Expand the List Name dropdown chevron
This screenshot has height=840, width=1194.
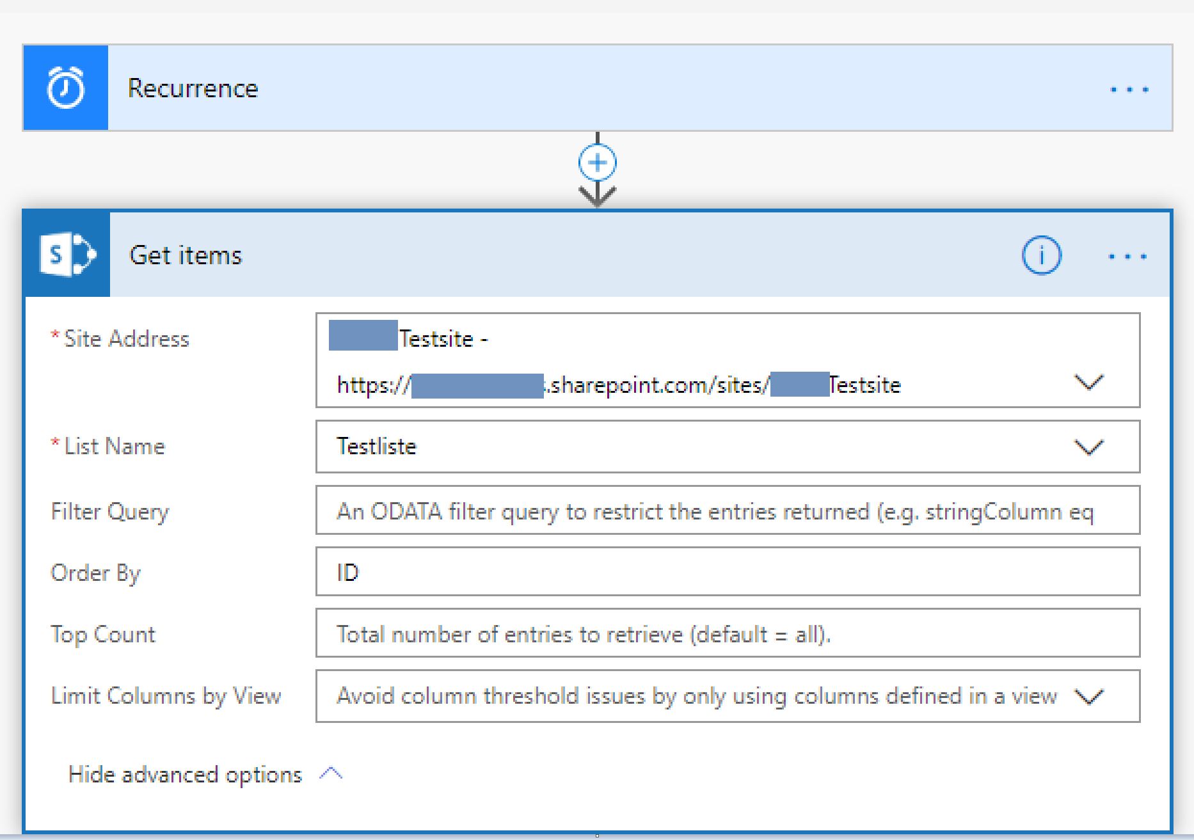tap(1088, 447)
